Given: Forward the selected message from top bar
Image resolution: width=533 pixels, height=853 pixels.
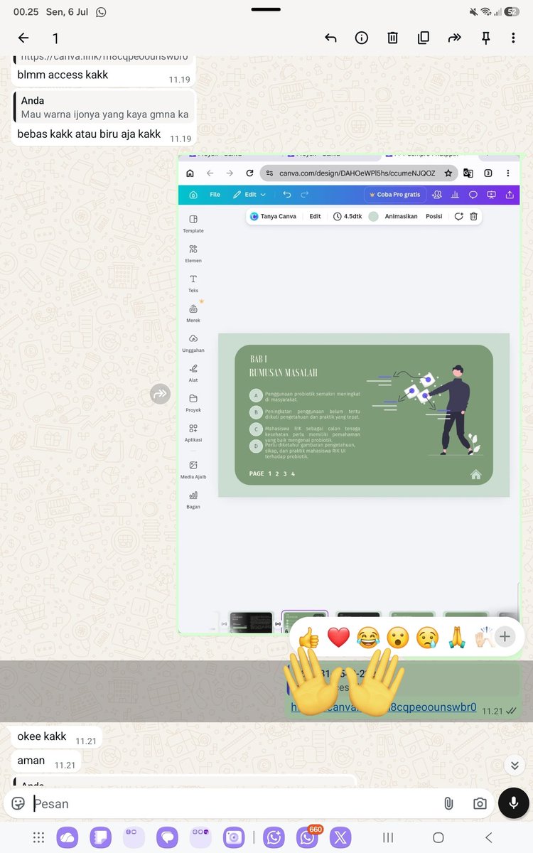Looking at the screenshot, I should [x=455, y=38].
